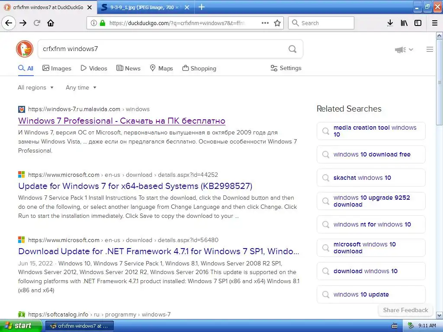The height and width of the screenshot is (332, 443).
Task: Click the page scrollbar up arrow
Action: coord(439,35)
